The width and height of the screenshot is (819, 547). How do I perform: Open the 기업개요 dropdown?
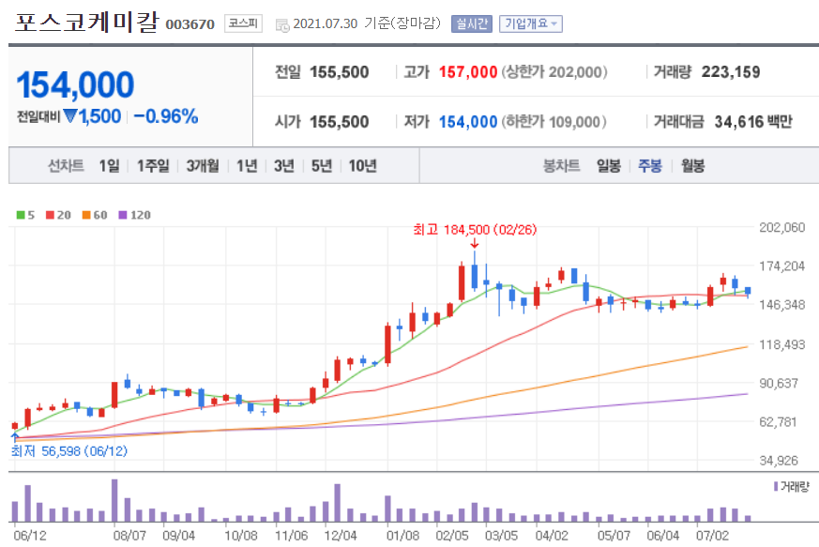coord(531,23)
